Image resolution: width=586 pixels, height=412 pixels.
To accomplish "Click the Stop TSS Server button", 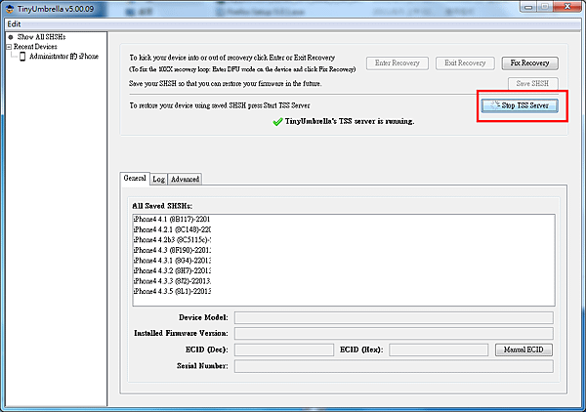I will coord(520,105).
